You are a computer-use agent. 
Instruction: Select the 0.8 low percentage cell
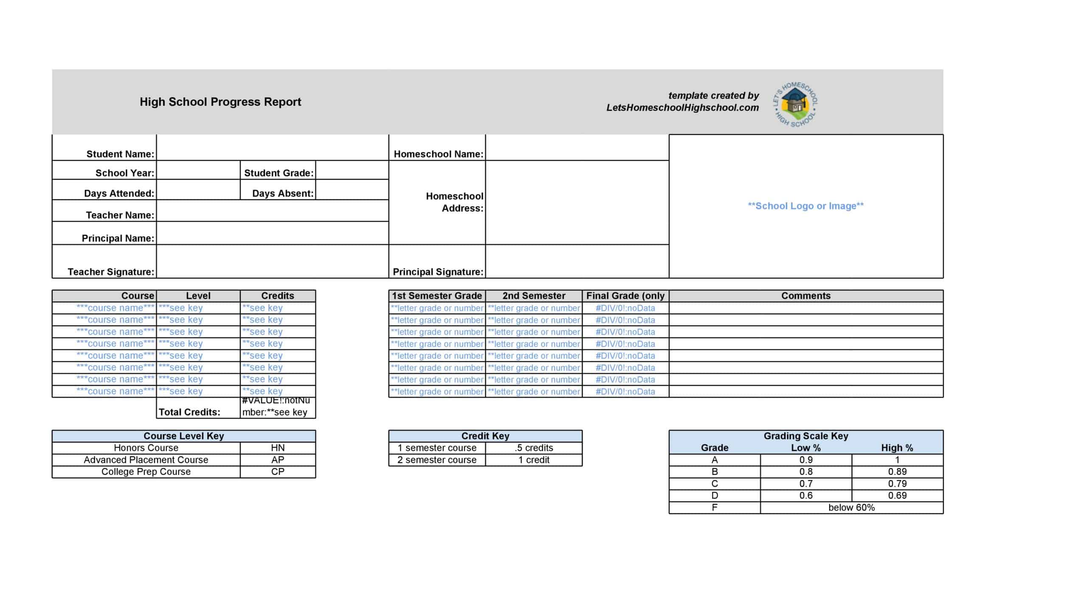pyautogui.click(x=806, y=472)
